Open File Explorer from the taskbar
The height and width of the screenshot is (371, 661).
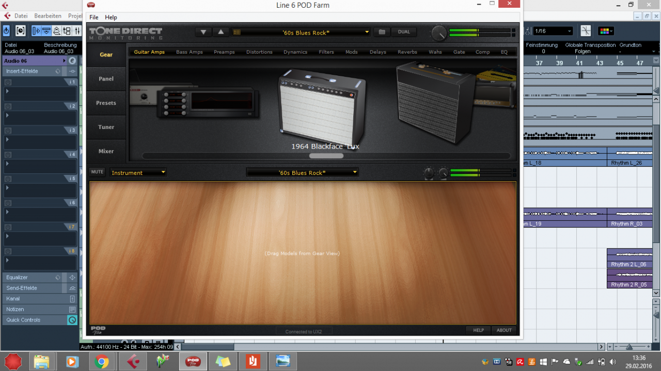click(42, 362)
